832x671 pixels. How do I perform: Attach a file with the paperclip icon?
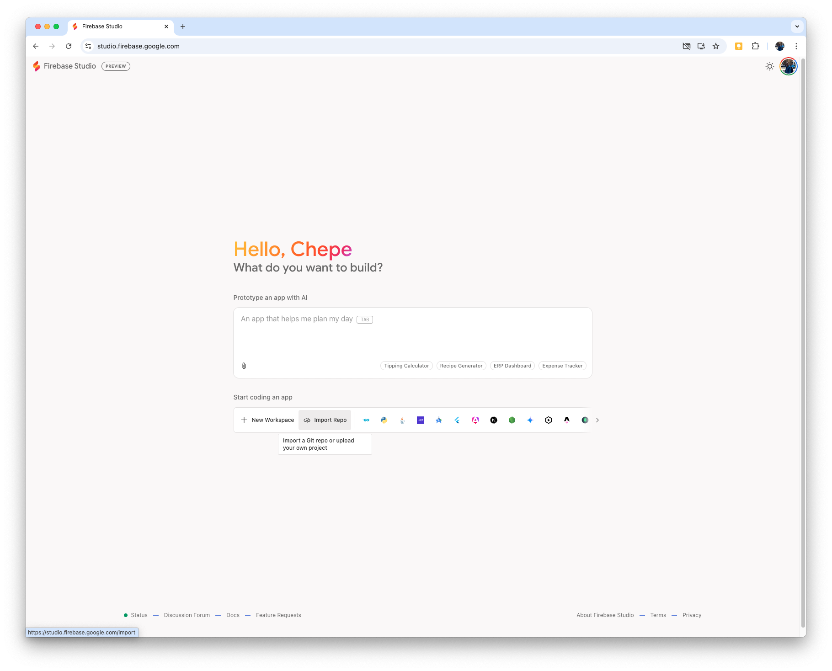[x=244, y=366]
